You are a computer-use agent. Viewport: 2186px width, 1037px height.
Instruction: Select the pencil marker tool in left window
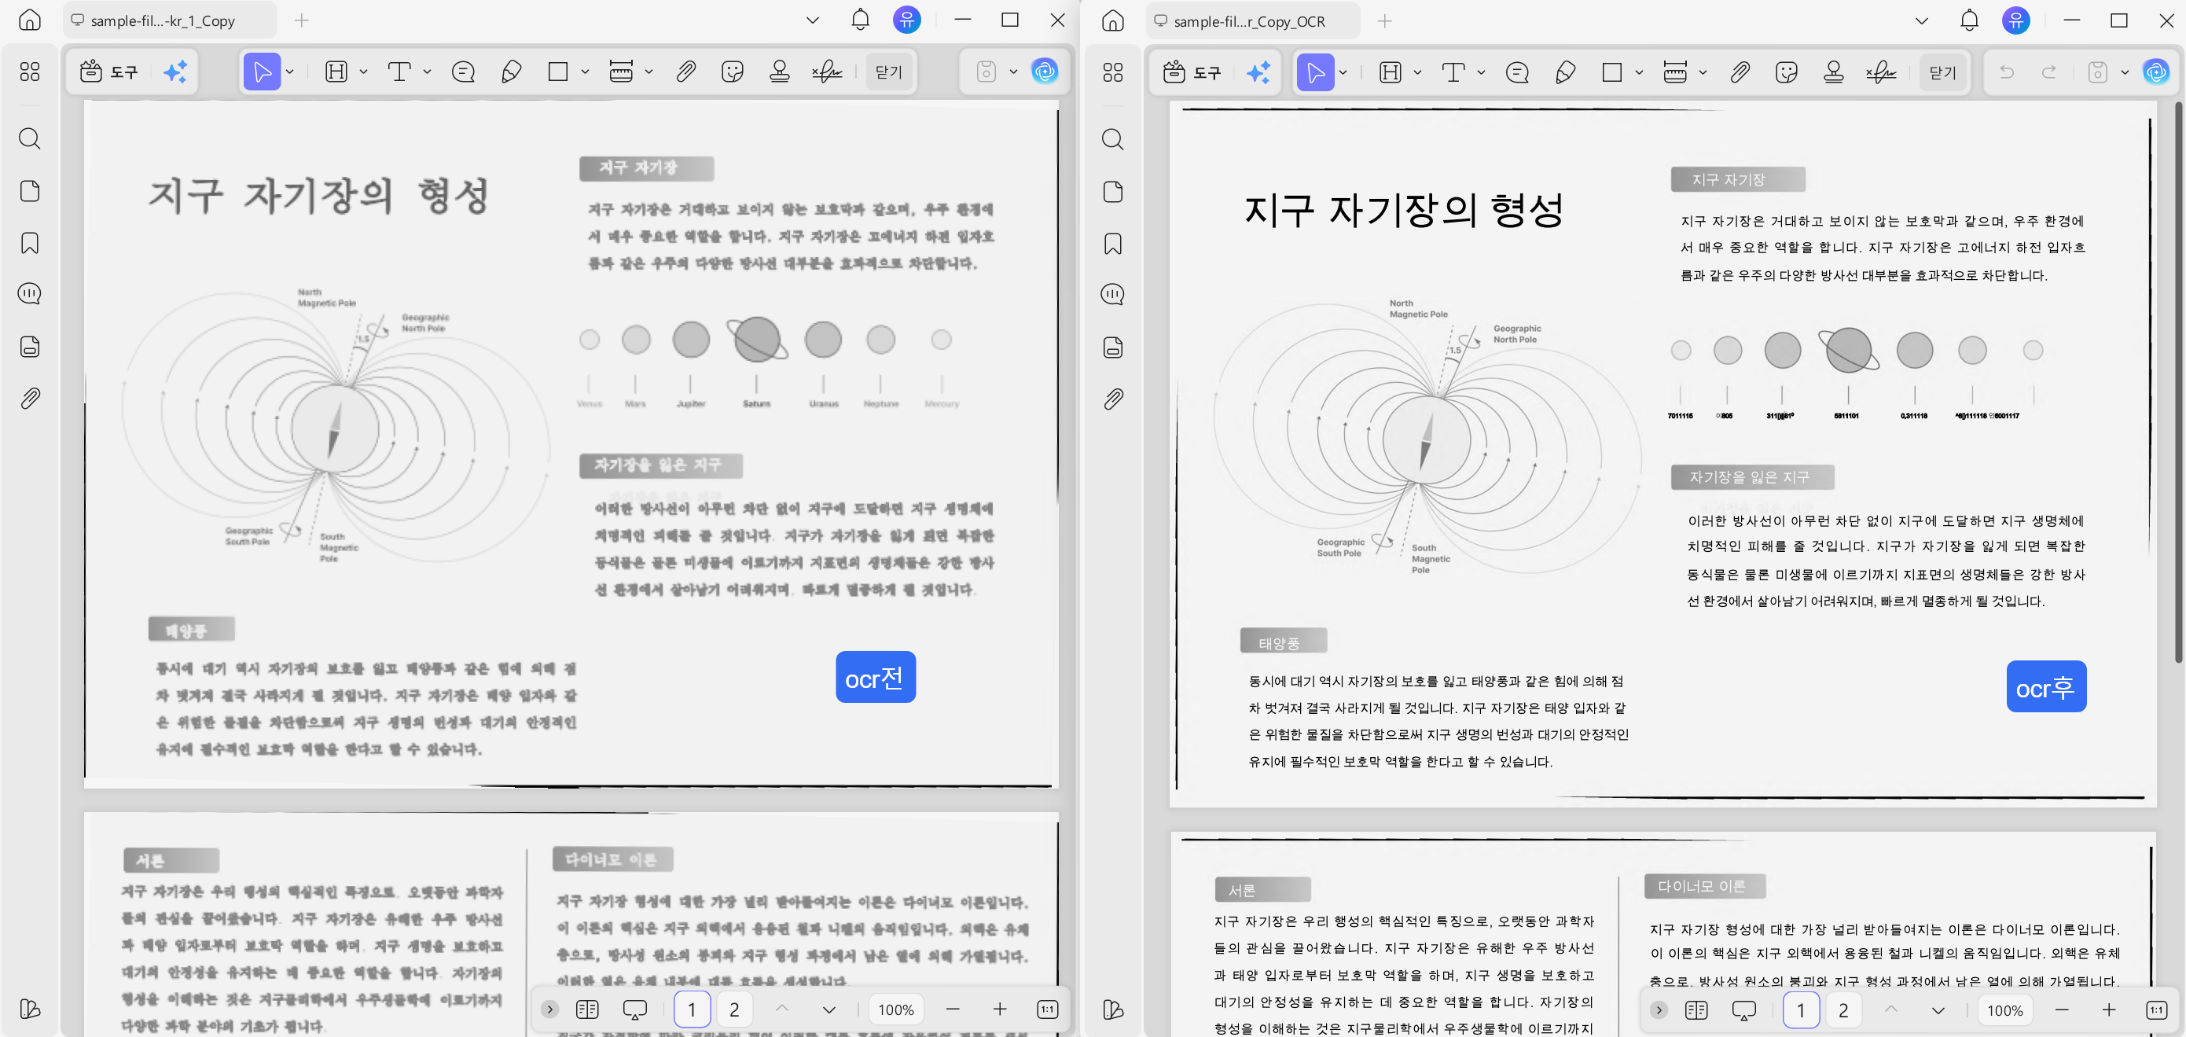coord(511,72)
